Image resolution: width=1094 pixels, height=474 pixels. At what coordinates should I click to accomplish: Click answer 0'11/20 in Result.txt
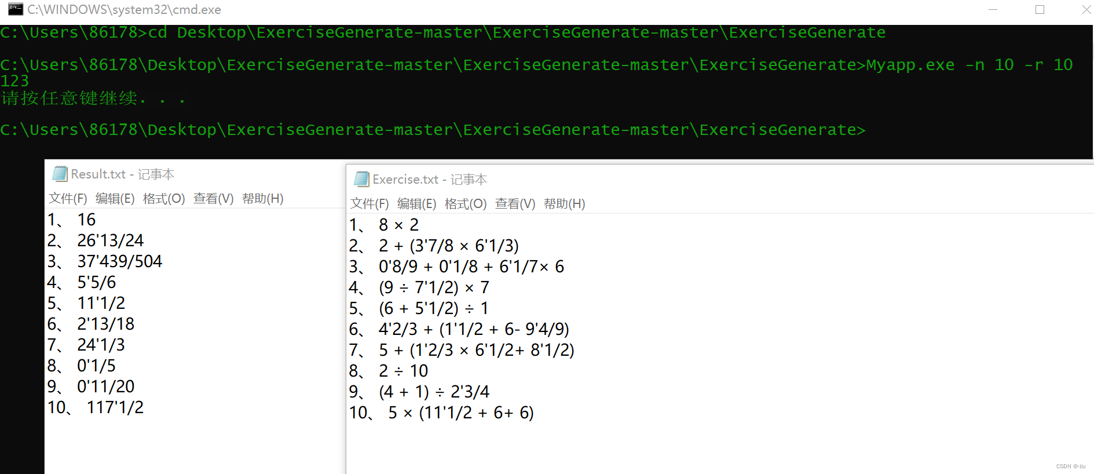105,387
